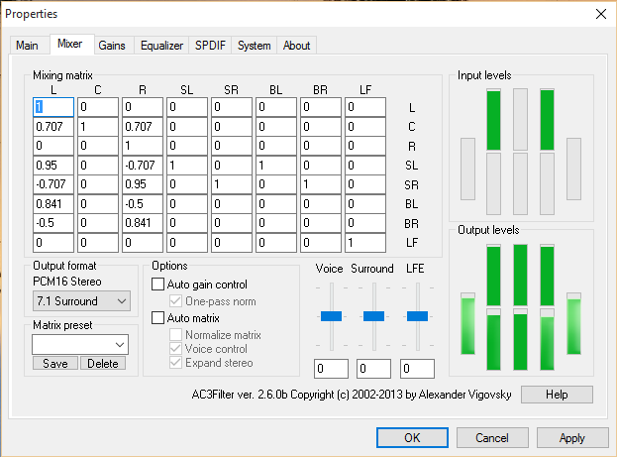The height and width of the screenshot is (457, 617).
Task: Delete the selected matrix preset
Action: tap(103, 364)
